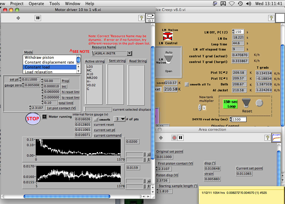Enable the smooth all Ts checkbox

point(187,84)
